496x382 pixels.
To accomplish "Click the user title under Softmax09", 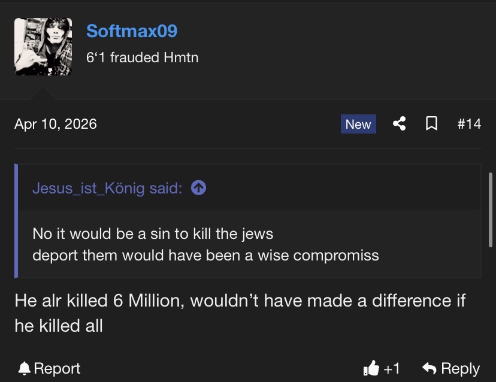I will click(143, 57).
